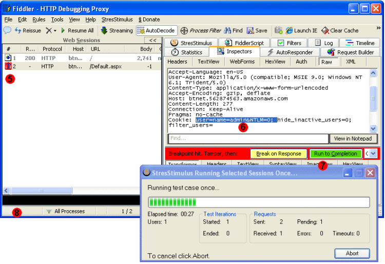Click the test run progress bar
The width and height of the screenshot is (385, 264).
259,202
